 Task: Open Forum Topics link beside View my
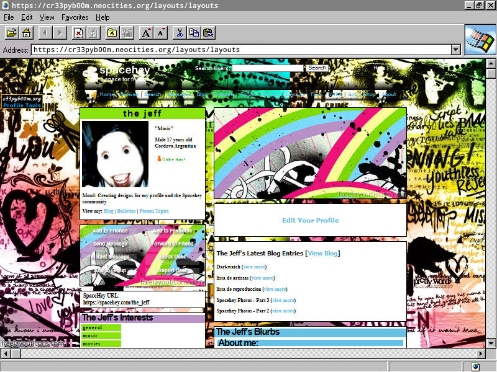coord(154,211)
